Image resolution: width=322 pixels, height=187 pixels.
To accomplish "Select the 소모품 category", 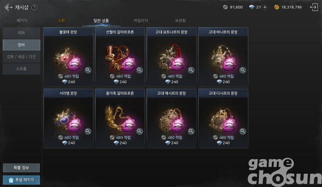I will point(21,69).
